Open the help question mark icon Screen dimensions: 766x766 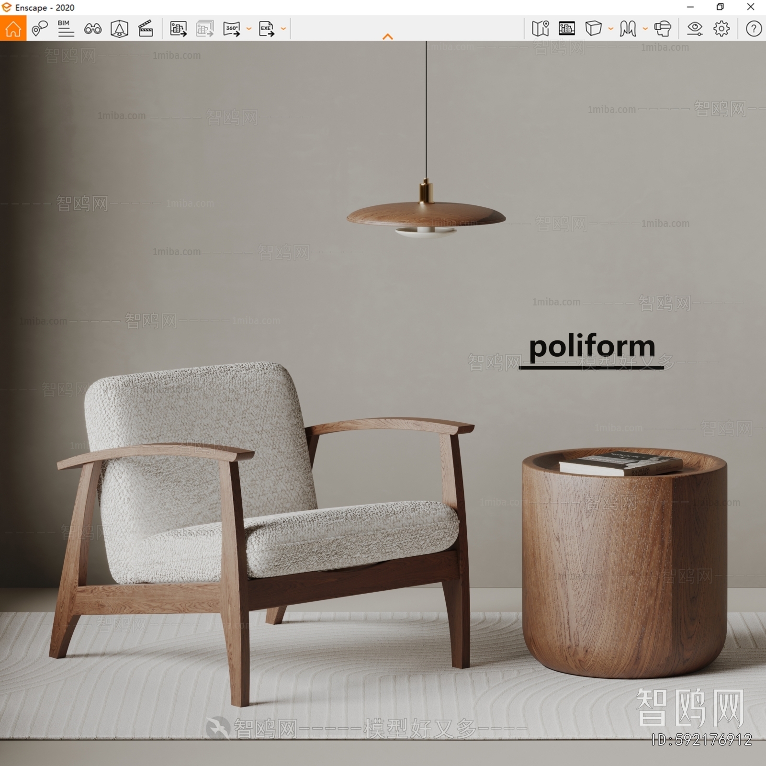754,29
